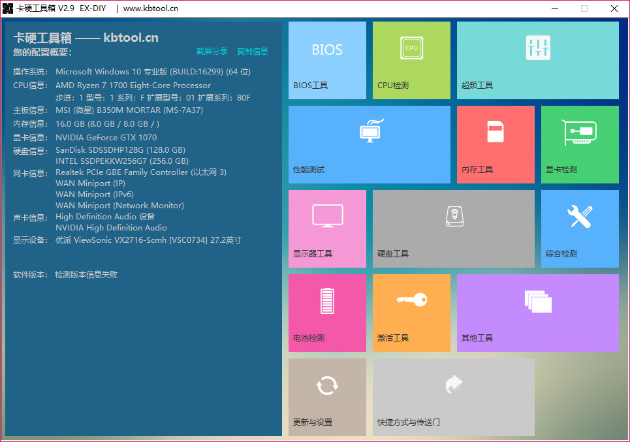The width and height of the screenshot is (630, 442).
Task: Click the 硬盘工具 hard disk icon
Action: click(454, 216)
